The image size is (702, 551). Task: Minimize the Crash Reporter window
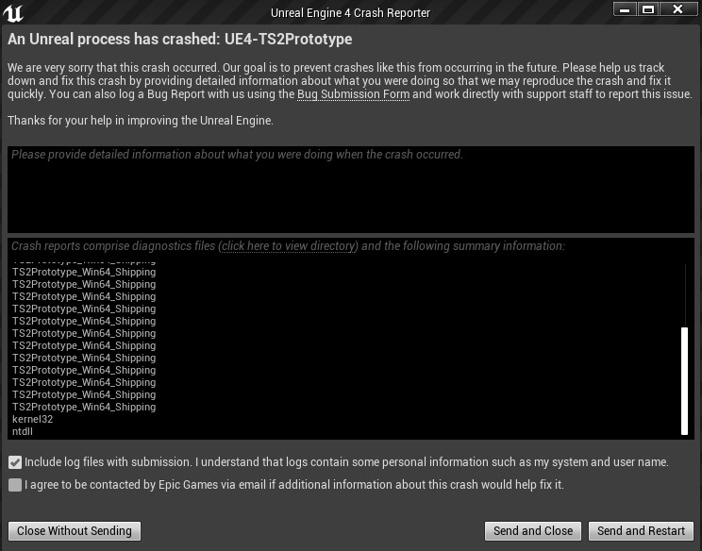(x=625, y=9)
